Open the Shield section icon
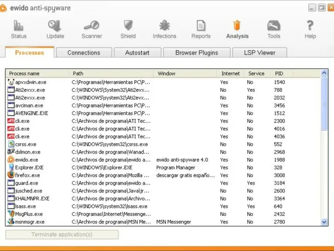This screenshot has width=334, height=251. click(x=128, y=26)
